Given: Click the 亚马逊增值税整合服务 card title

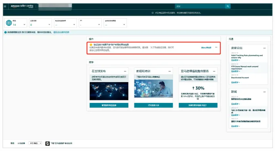Looking at the screenshot, I should point(195,71).
